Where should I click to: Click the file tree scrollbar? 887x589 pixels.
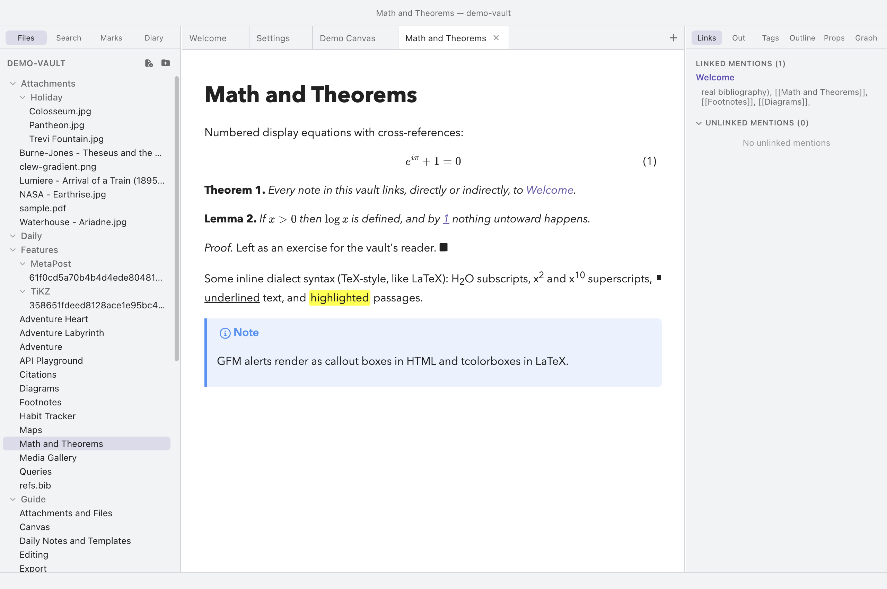coord(177,219)
